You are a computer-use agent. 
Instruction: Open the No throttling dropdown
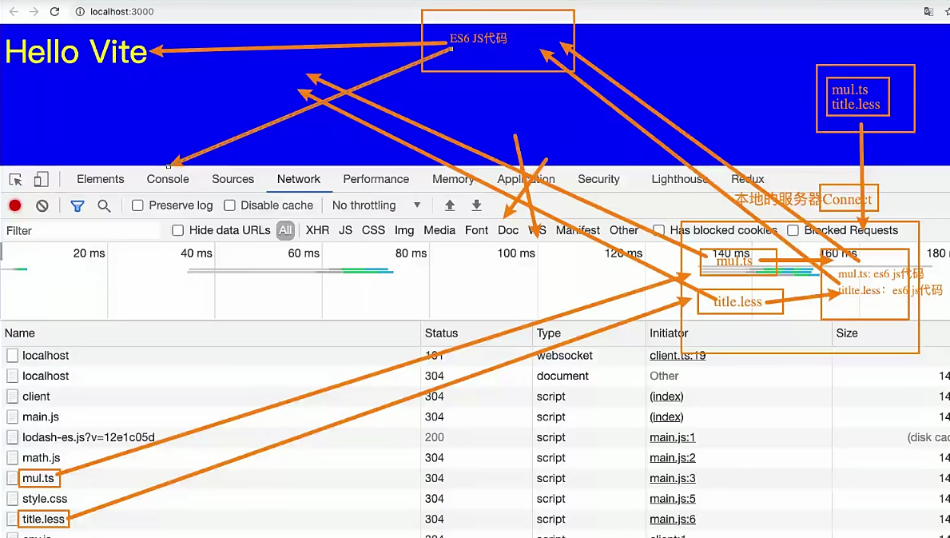[376, 205]
